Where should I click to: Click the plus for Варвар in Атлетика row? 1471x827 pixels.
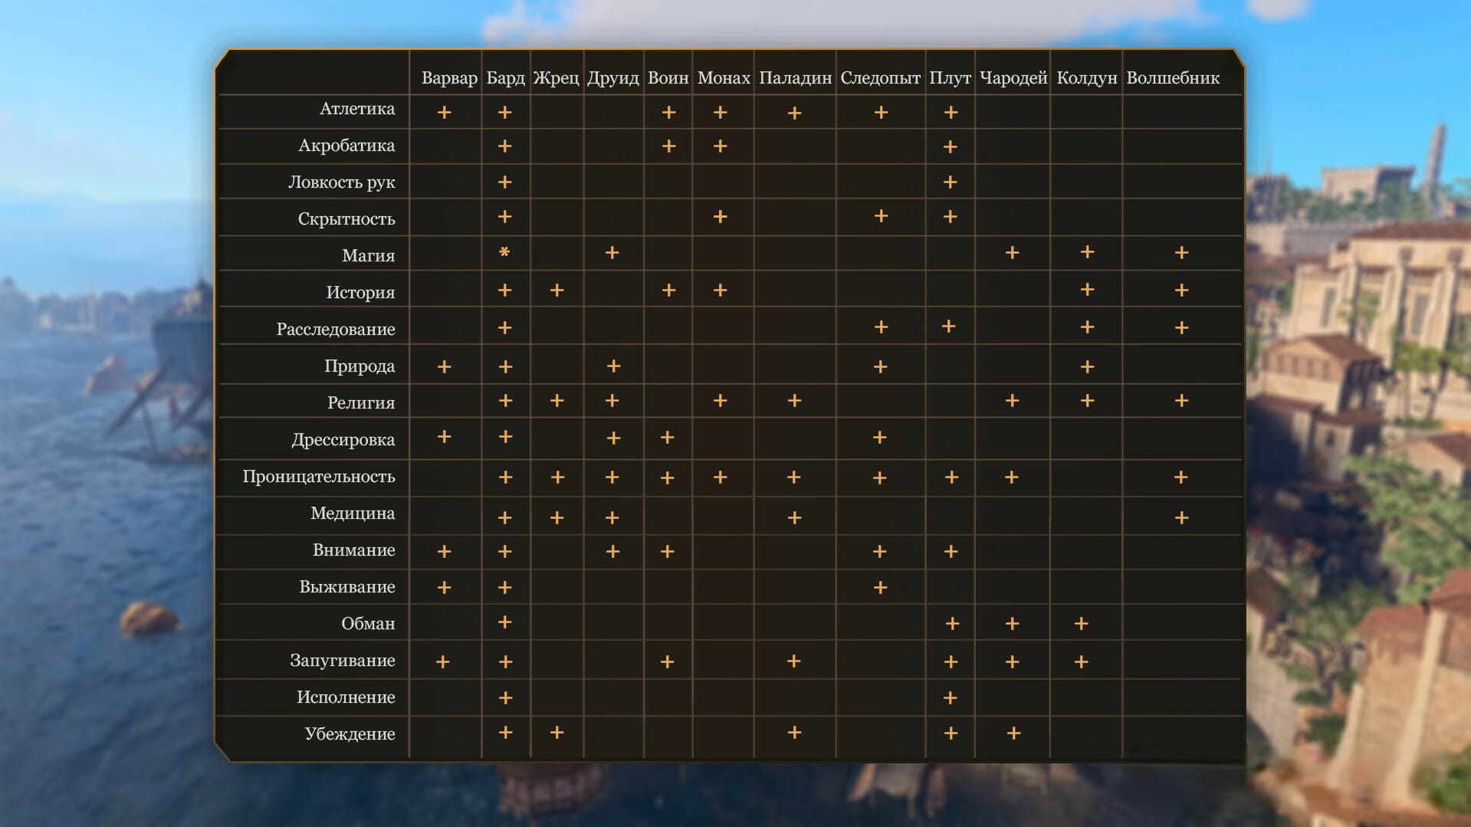point(444,113)
